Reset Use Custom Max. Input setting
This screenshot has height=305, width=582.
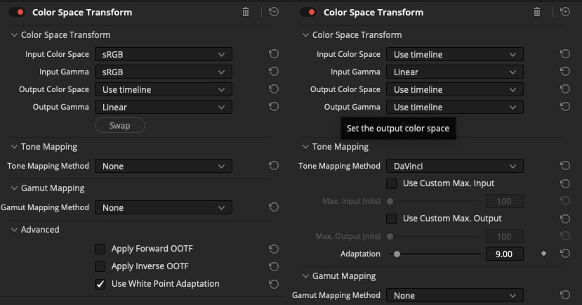(x=565, y=183)
